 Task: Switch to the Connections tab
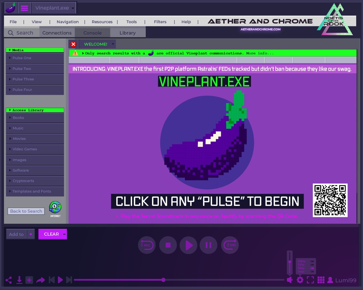point(57,33)
